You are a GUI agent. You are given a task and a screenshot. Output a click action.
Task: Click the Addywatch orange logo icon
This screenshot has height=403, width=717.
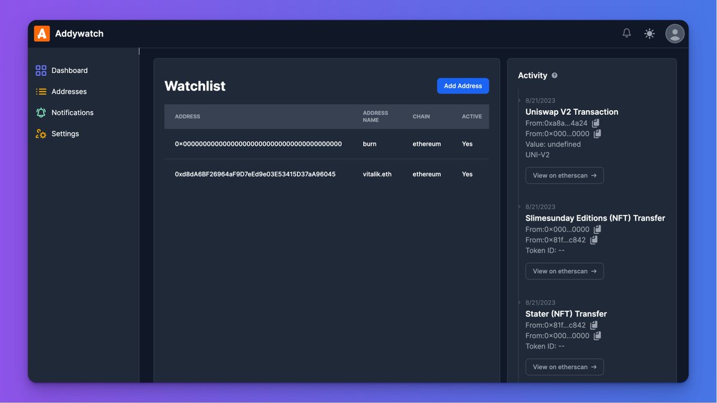(x=42, y=33)
